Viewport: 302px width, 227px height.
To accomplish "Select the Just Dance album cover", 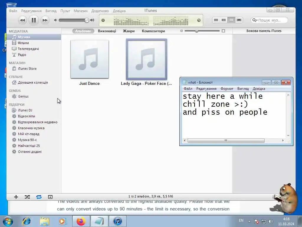I will 90,59.
